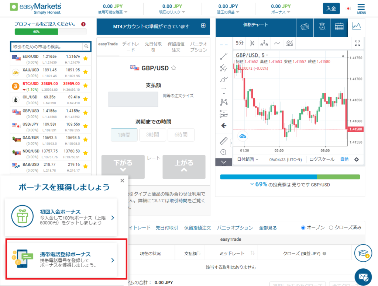The height and width of the screenshot is (286, 378).
Task: Toggle the USD/JPY favorite star
Action: (85, 126)
